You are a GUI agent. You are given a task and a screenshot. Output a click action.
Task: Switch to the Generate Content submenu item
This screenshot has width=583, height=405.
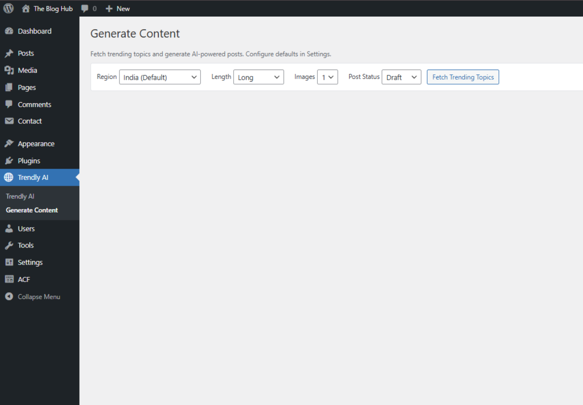coord(32,210)
